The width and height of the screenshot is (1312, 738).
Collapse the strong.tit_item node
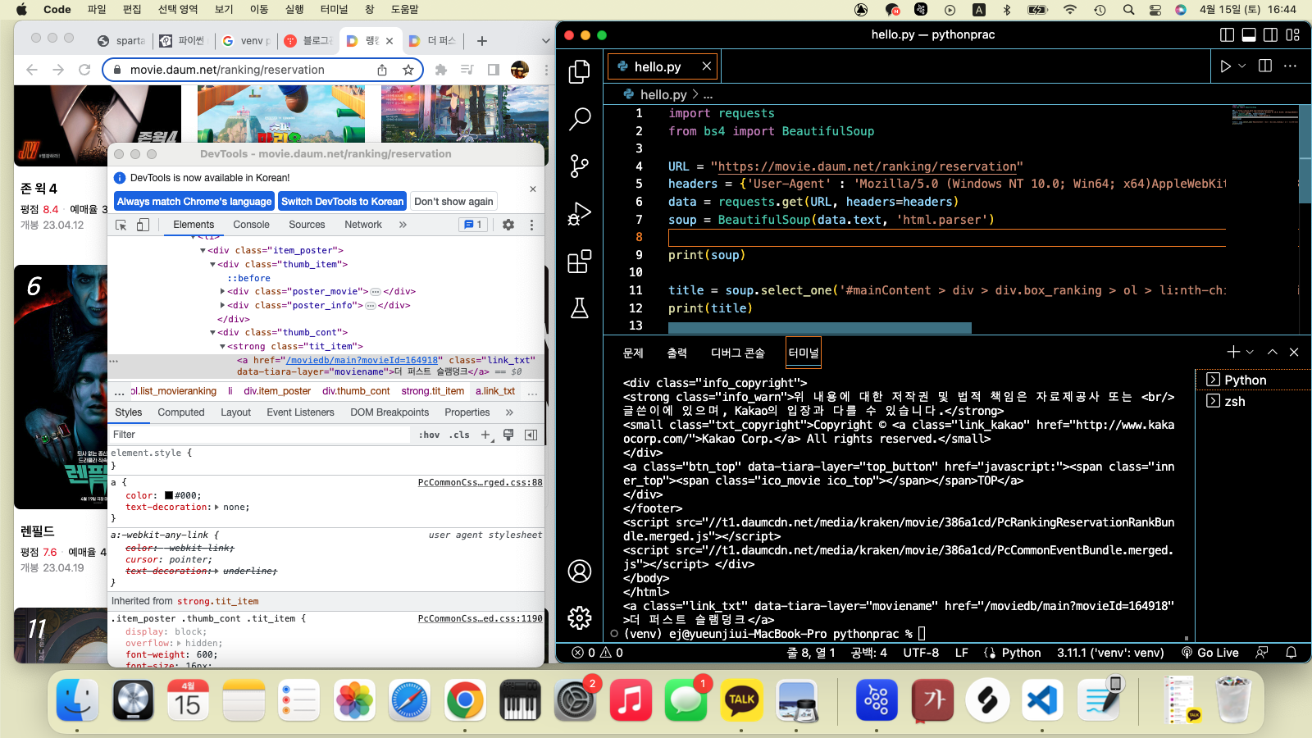(222, 347)
